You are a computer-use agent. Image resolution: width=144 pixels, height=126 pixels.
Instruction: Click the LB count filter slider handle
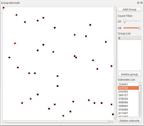pyautogui.click(x=124, y=21)
